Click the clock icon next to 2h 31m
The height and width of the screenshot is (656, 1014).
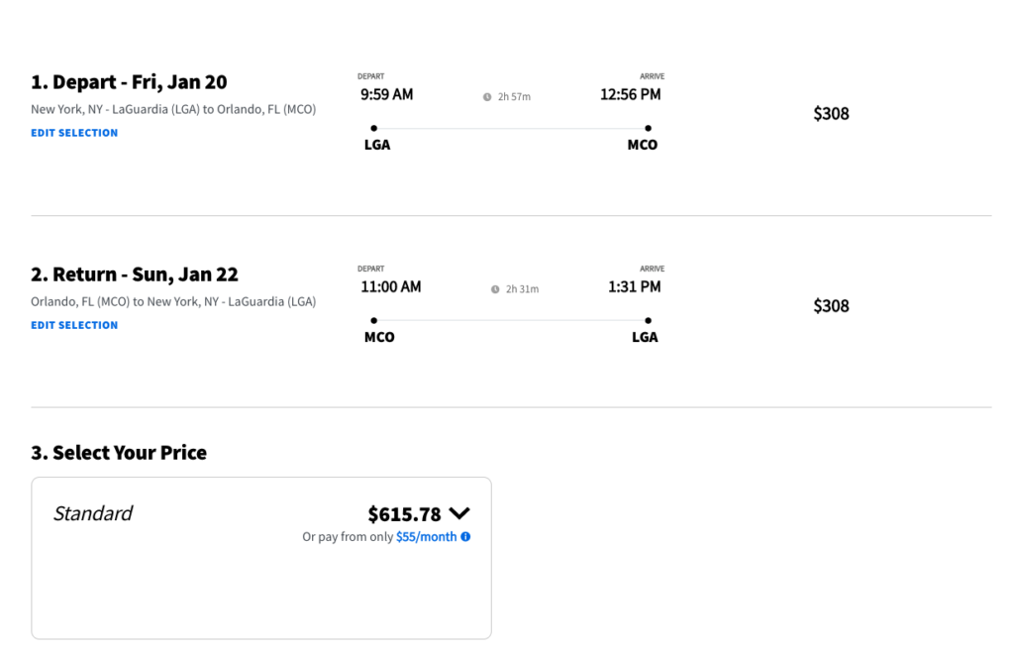point(495,289)
